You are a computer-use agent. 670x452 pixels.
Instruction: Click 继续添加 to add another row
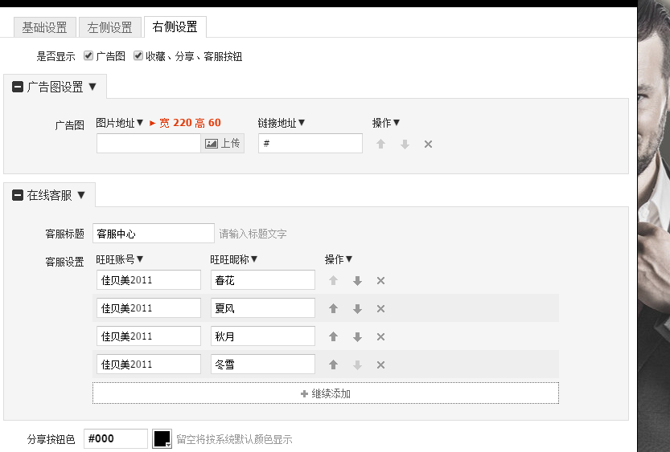coord(325,393)
